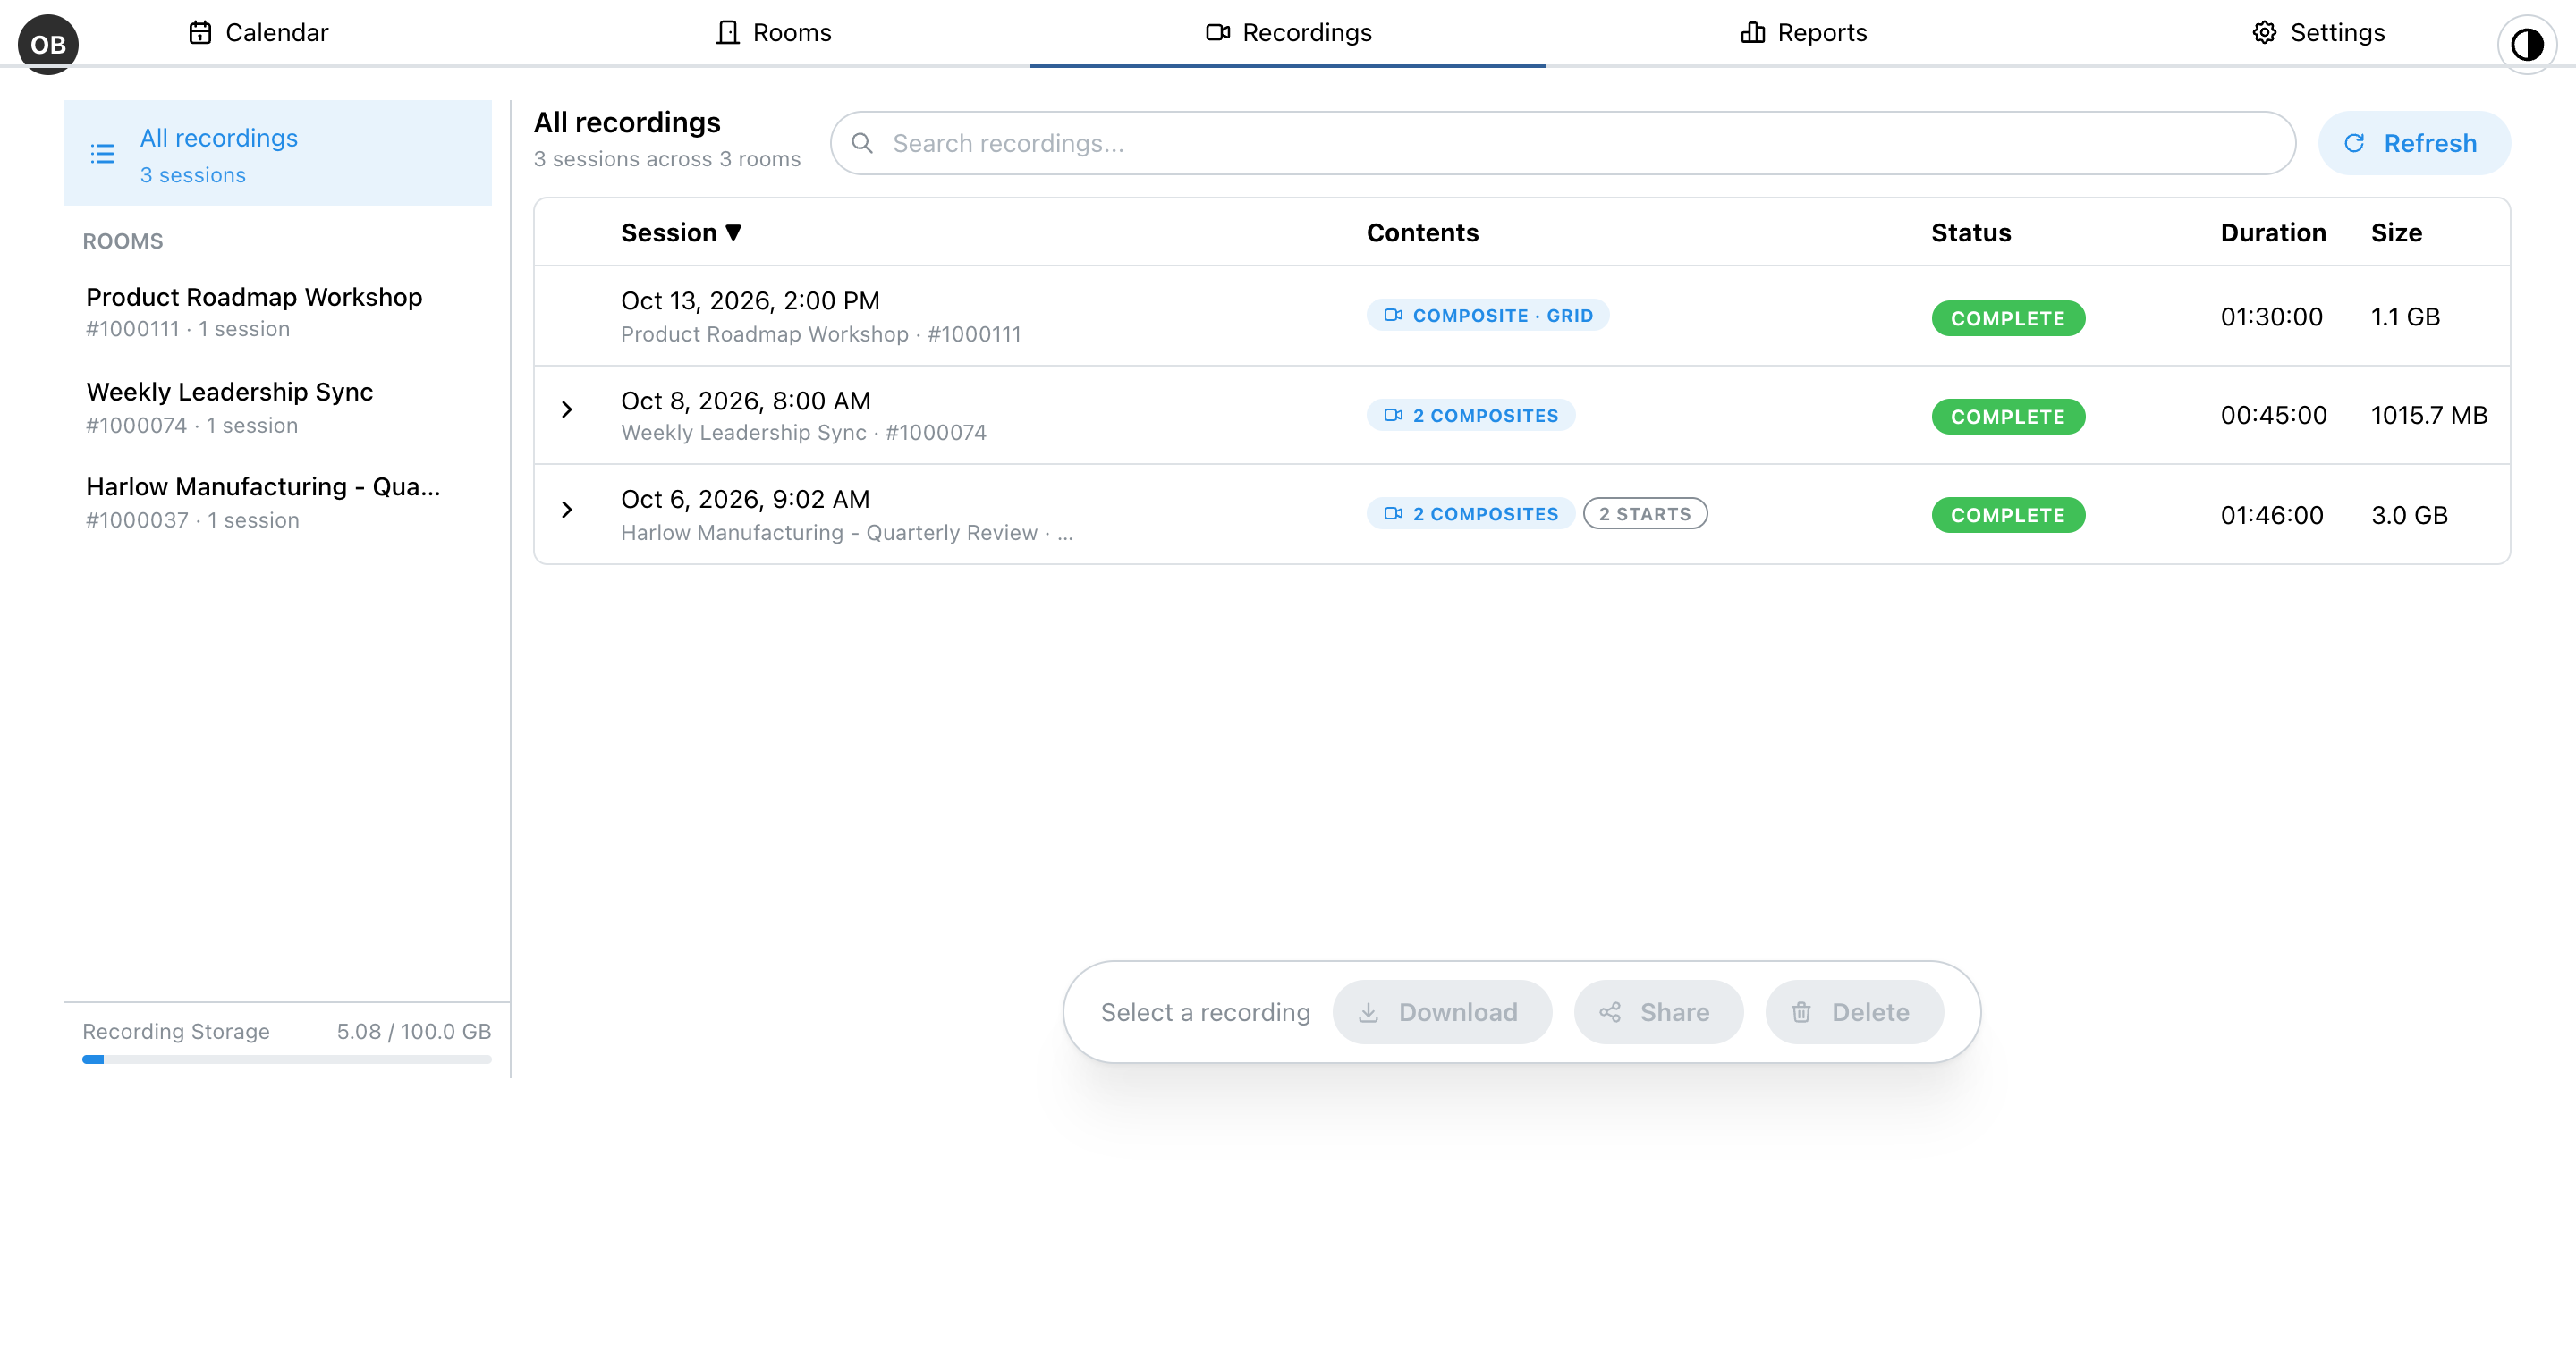Click the Contents column header
2576x1359 pixels.
[x=1422, y=232]
